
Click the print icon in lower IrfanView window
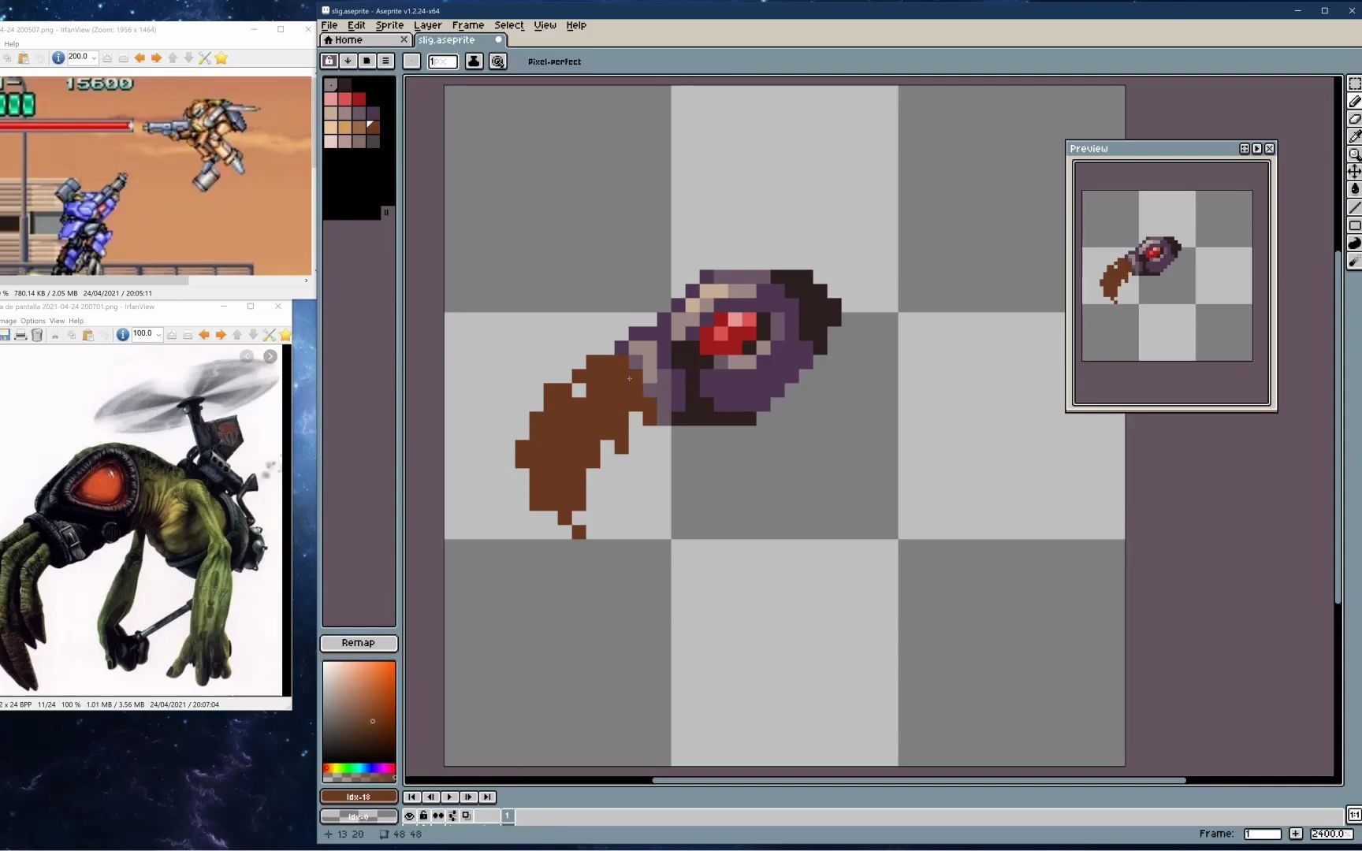[20, 335]
